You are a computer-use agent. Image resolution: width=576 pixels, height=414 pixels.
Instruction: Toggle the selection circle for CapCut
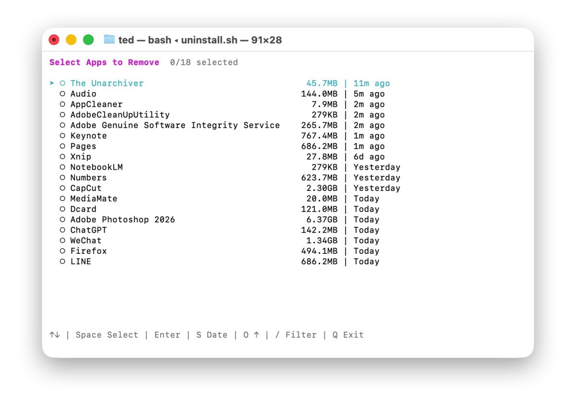[x=62, y=189]
